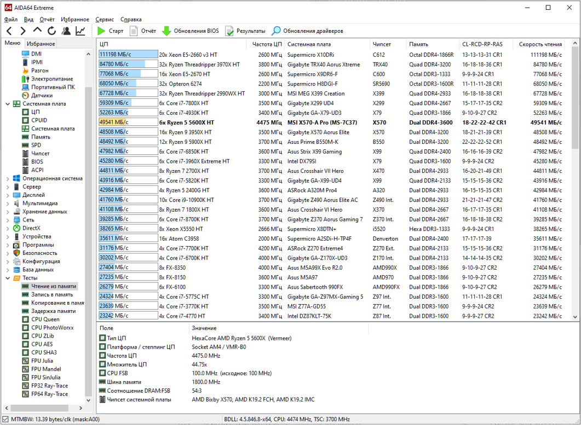
Task: Expand the Мультимедиа tree node
Action: click(8, 203)
